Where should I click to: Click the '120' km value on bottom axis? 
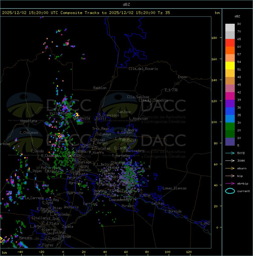(189, 252)
